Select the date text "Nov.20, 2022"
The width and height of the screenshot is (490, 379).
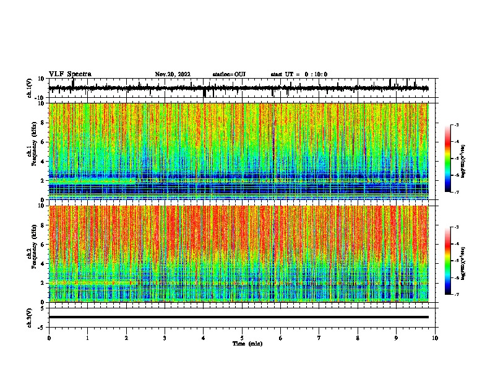coord(173,74)
